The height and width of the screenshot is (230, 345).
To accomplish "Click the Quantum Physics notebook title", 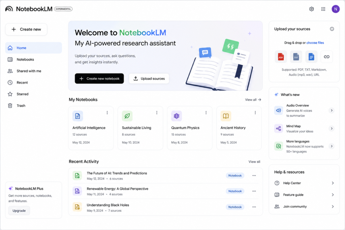I will tap(185, 128).
